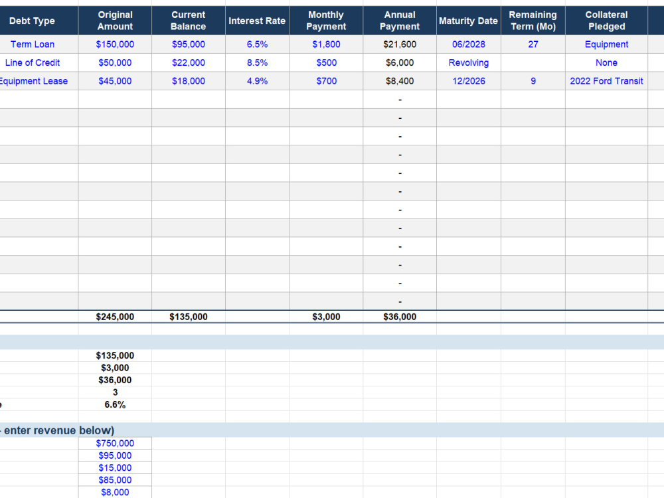The width and height of the screenshot is (664, 498).
Task: Select the $245,000 total original amount
Action: 115,317
